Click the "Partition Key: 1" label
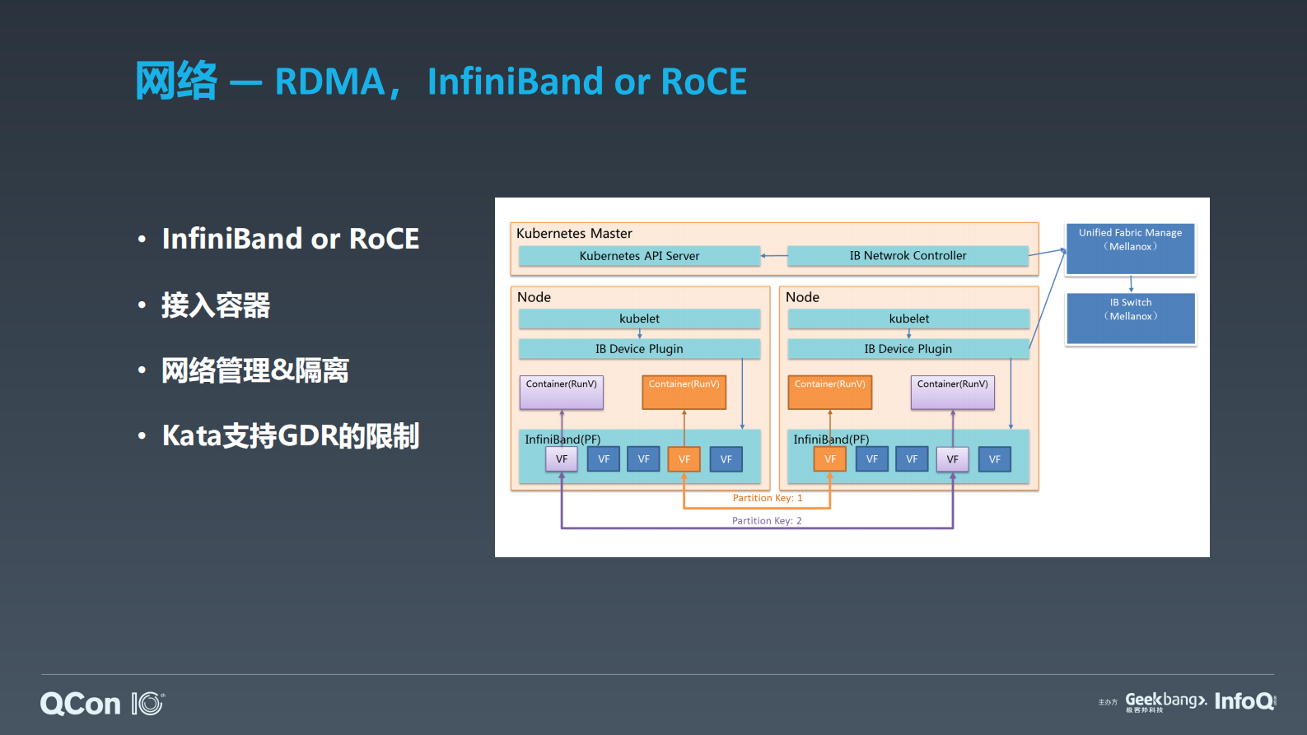 pos(767,498)
